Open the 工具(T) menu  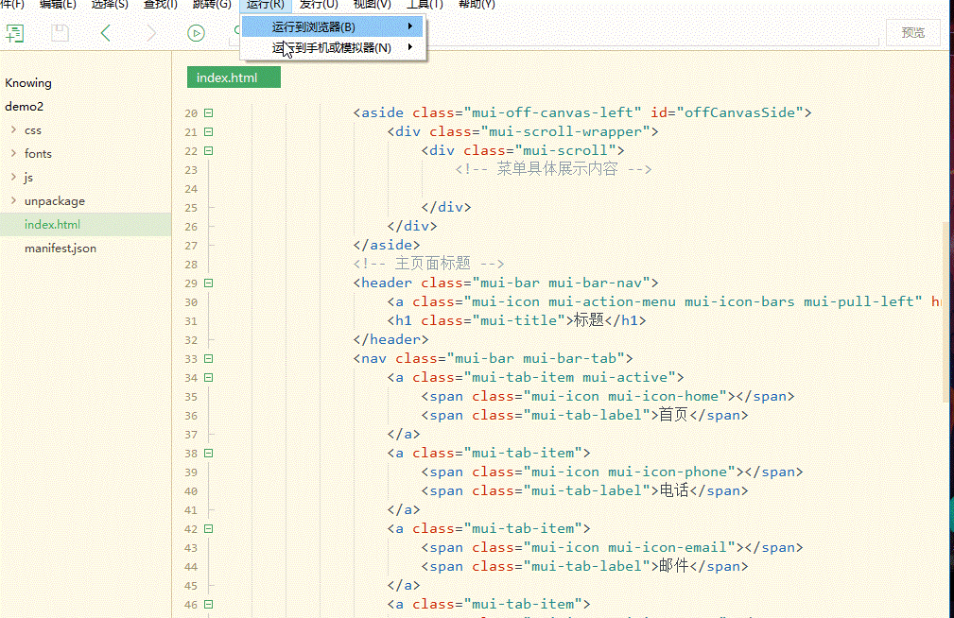click(425, 5)
